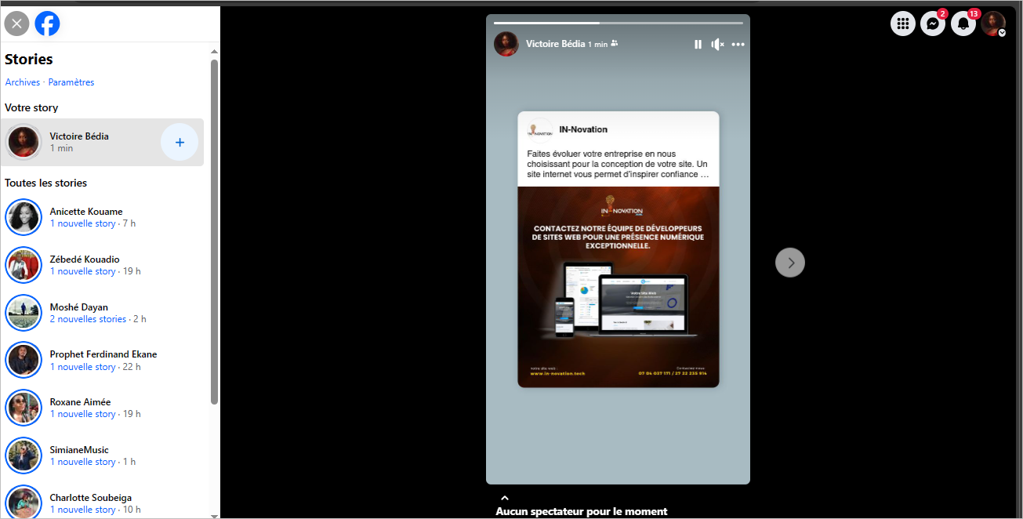
Task: Go to the next story arrow
Action: 789,263
